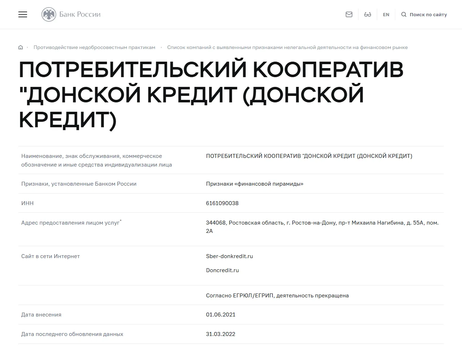Select address value 344068, Ростовская область

coord(322,227)
